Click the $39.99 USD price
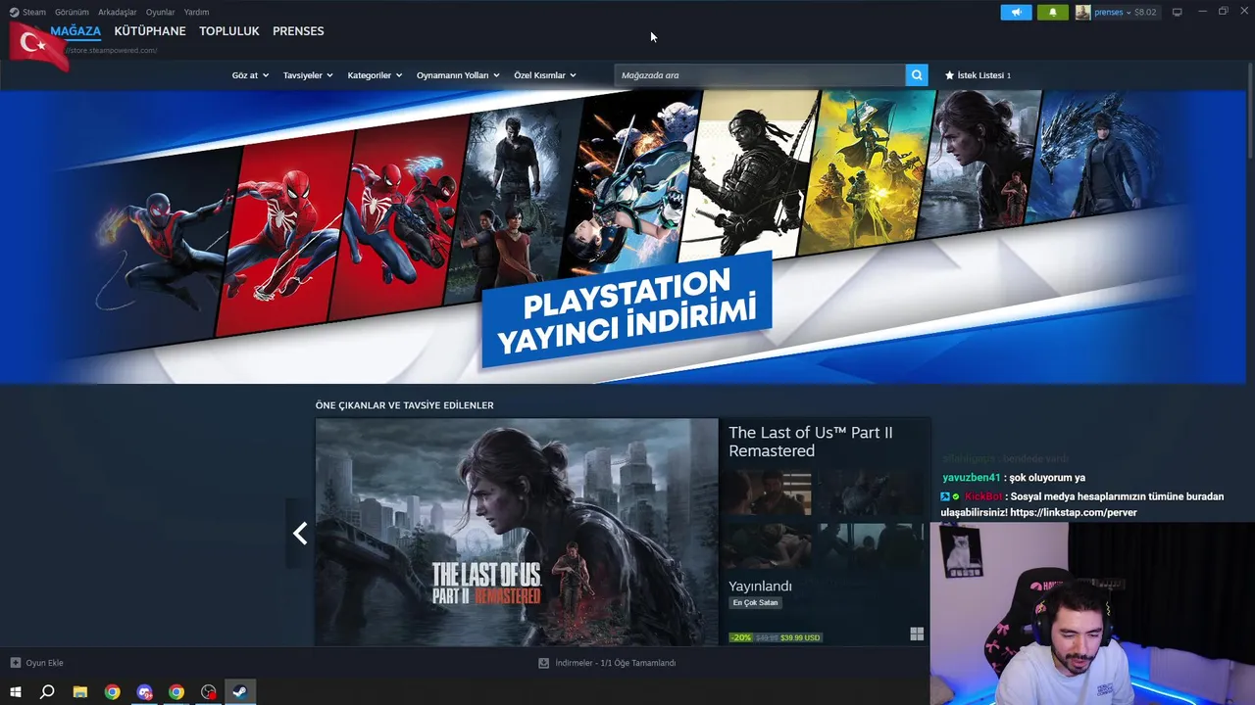 click(800, 637)
